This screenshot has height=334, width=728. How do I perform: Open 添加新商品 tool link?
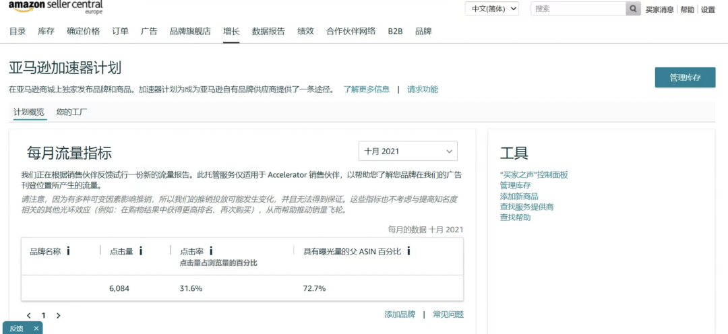[519, 196]
